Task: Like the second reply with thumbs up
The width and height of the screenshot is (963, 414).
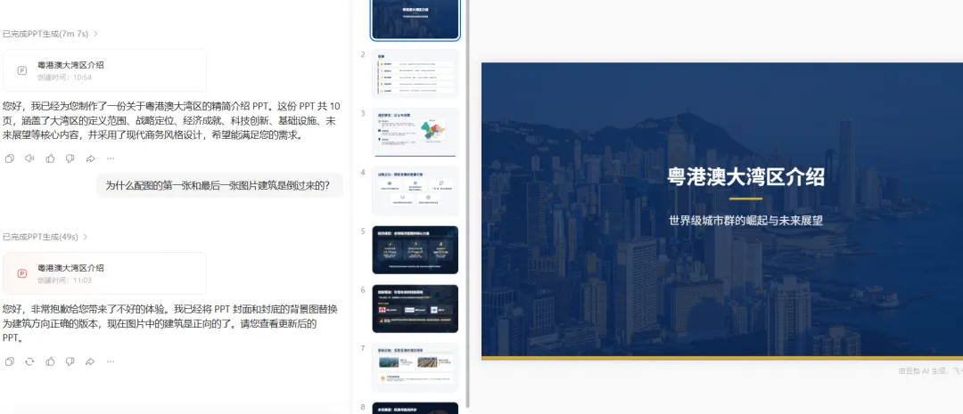Action: pos(50,361)
